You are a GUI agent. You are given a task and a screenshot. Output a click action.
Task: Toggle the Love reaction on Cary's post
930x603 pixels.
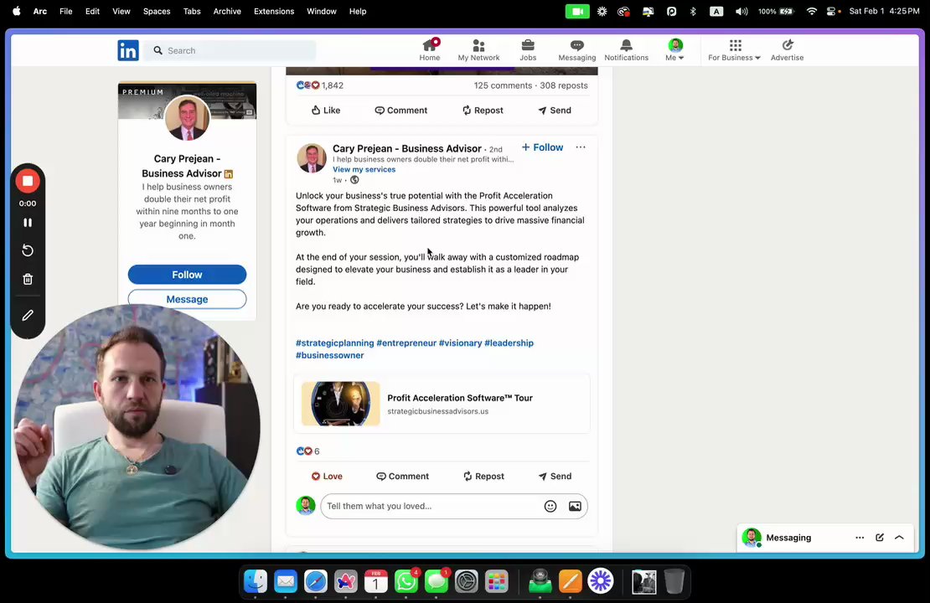tap(327, 476)
